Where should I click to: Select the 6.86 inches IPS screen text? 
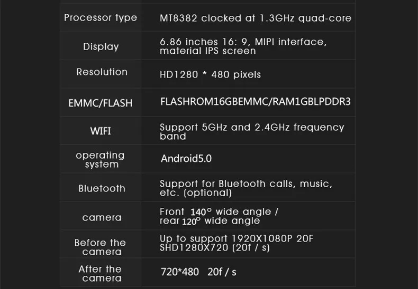243,46
